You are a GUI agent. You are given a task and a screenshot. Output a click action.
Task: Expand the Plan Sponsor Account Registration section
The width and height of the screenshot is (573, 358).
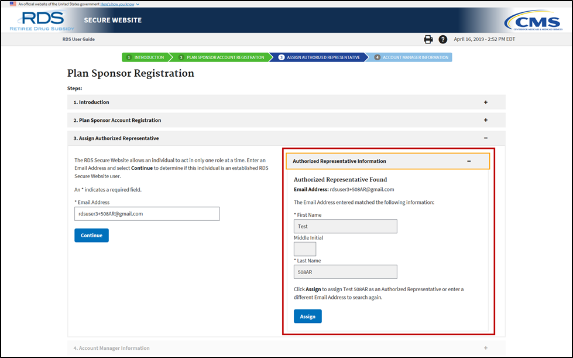pos(485,120)
